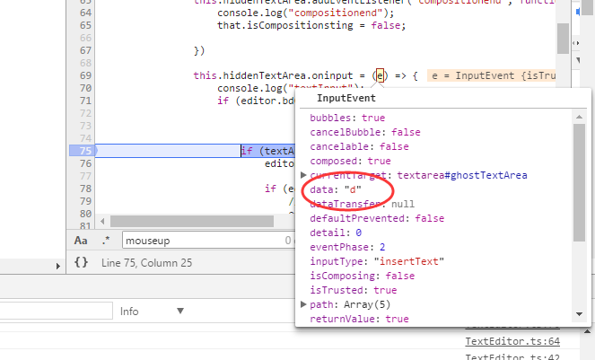Click the 'InputEvent' popup title
Viewport: 595px width, 360px height.
click(346, 98)
